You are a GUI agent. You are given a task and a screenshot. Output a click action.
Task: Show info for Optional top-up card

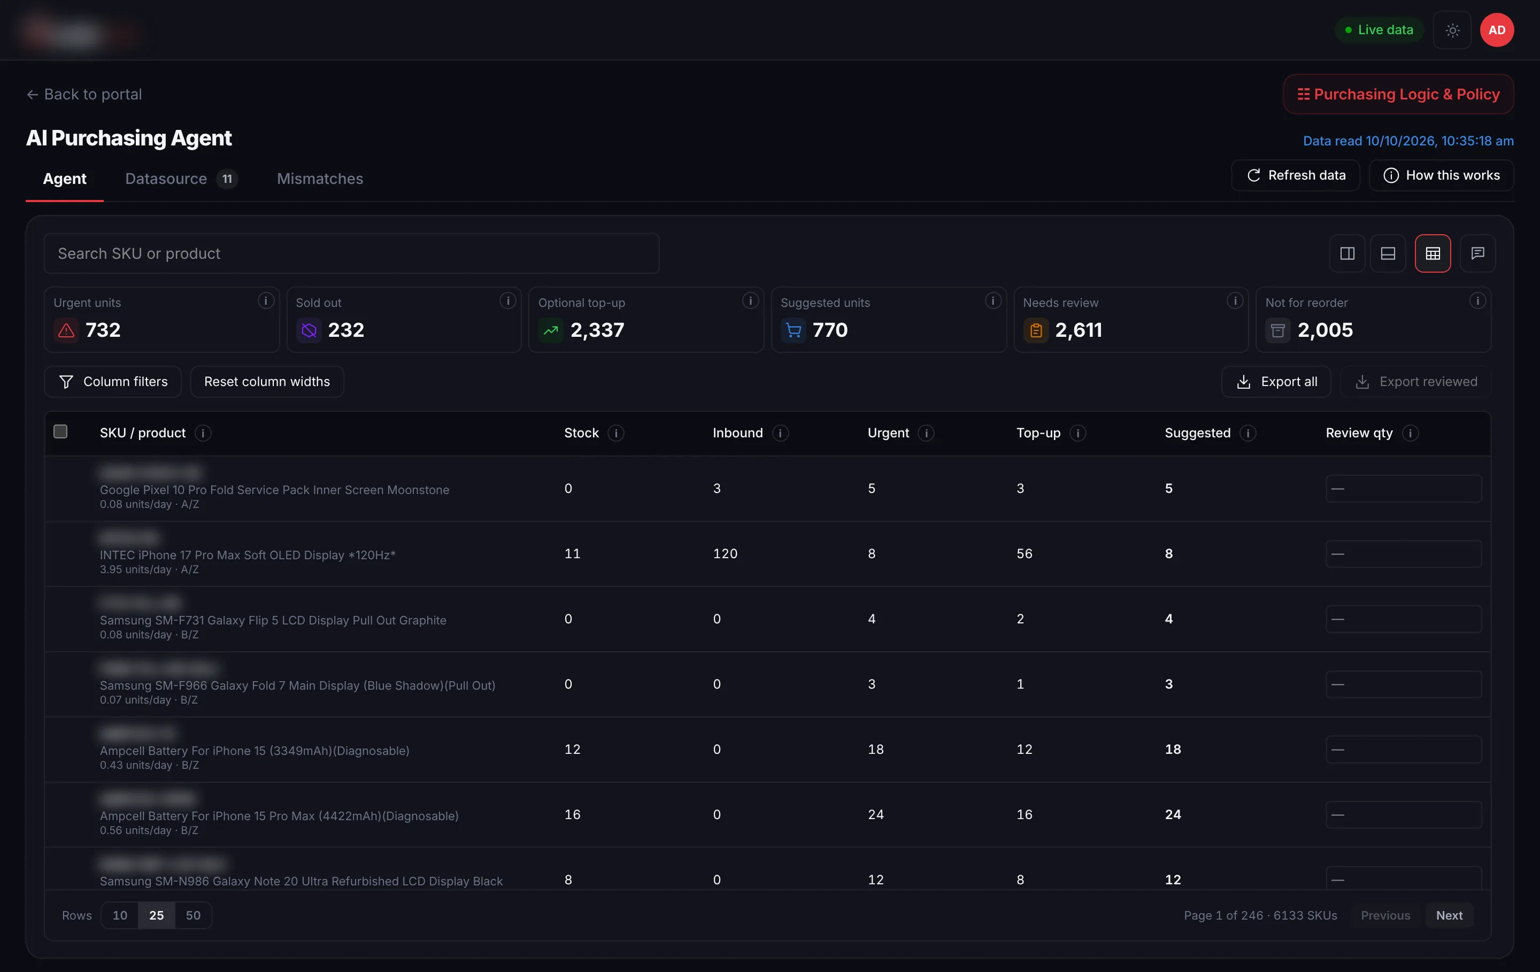coord(750,300)
